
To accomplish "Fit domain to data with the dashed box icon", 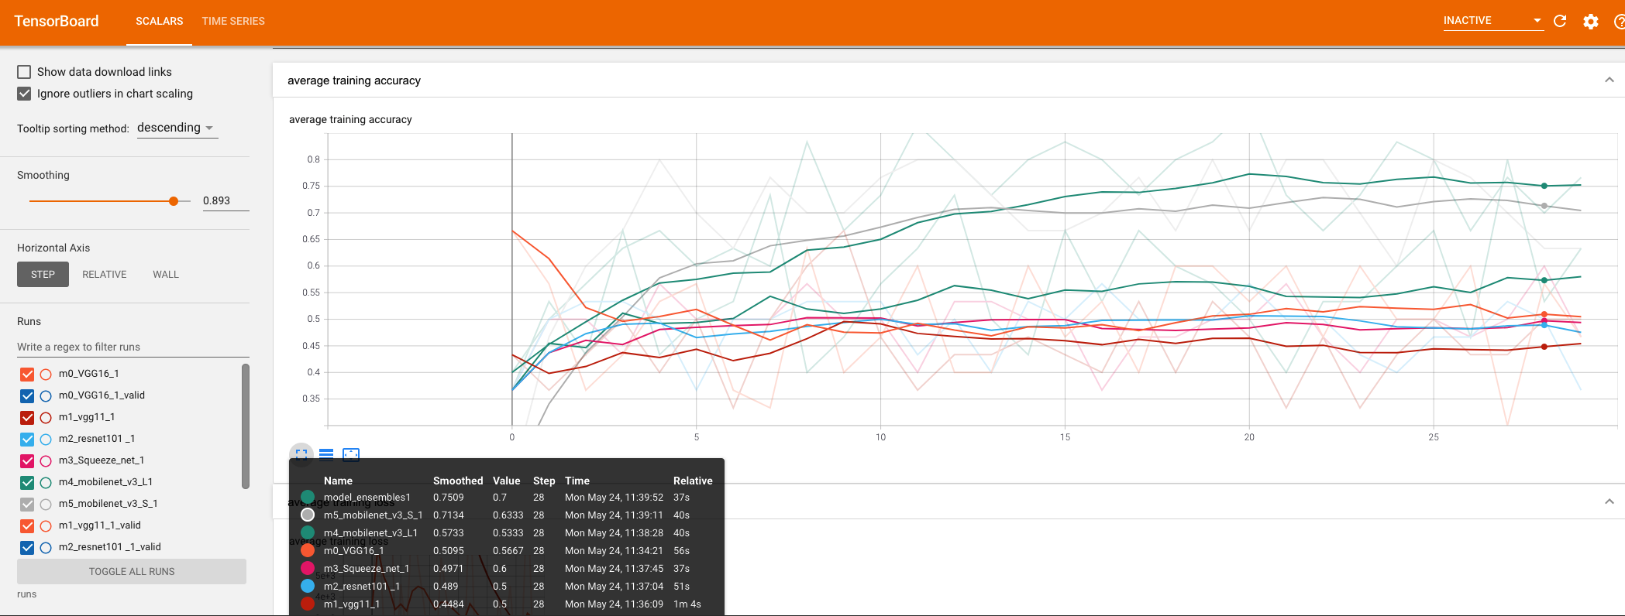I will (x=351, y=454).
